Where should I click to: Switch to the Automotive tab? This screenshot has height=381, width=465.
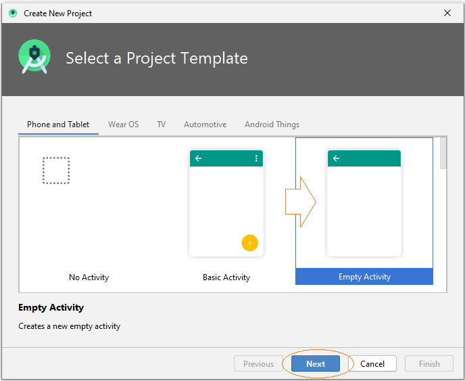[205, 125]
